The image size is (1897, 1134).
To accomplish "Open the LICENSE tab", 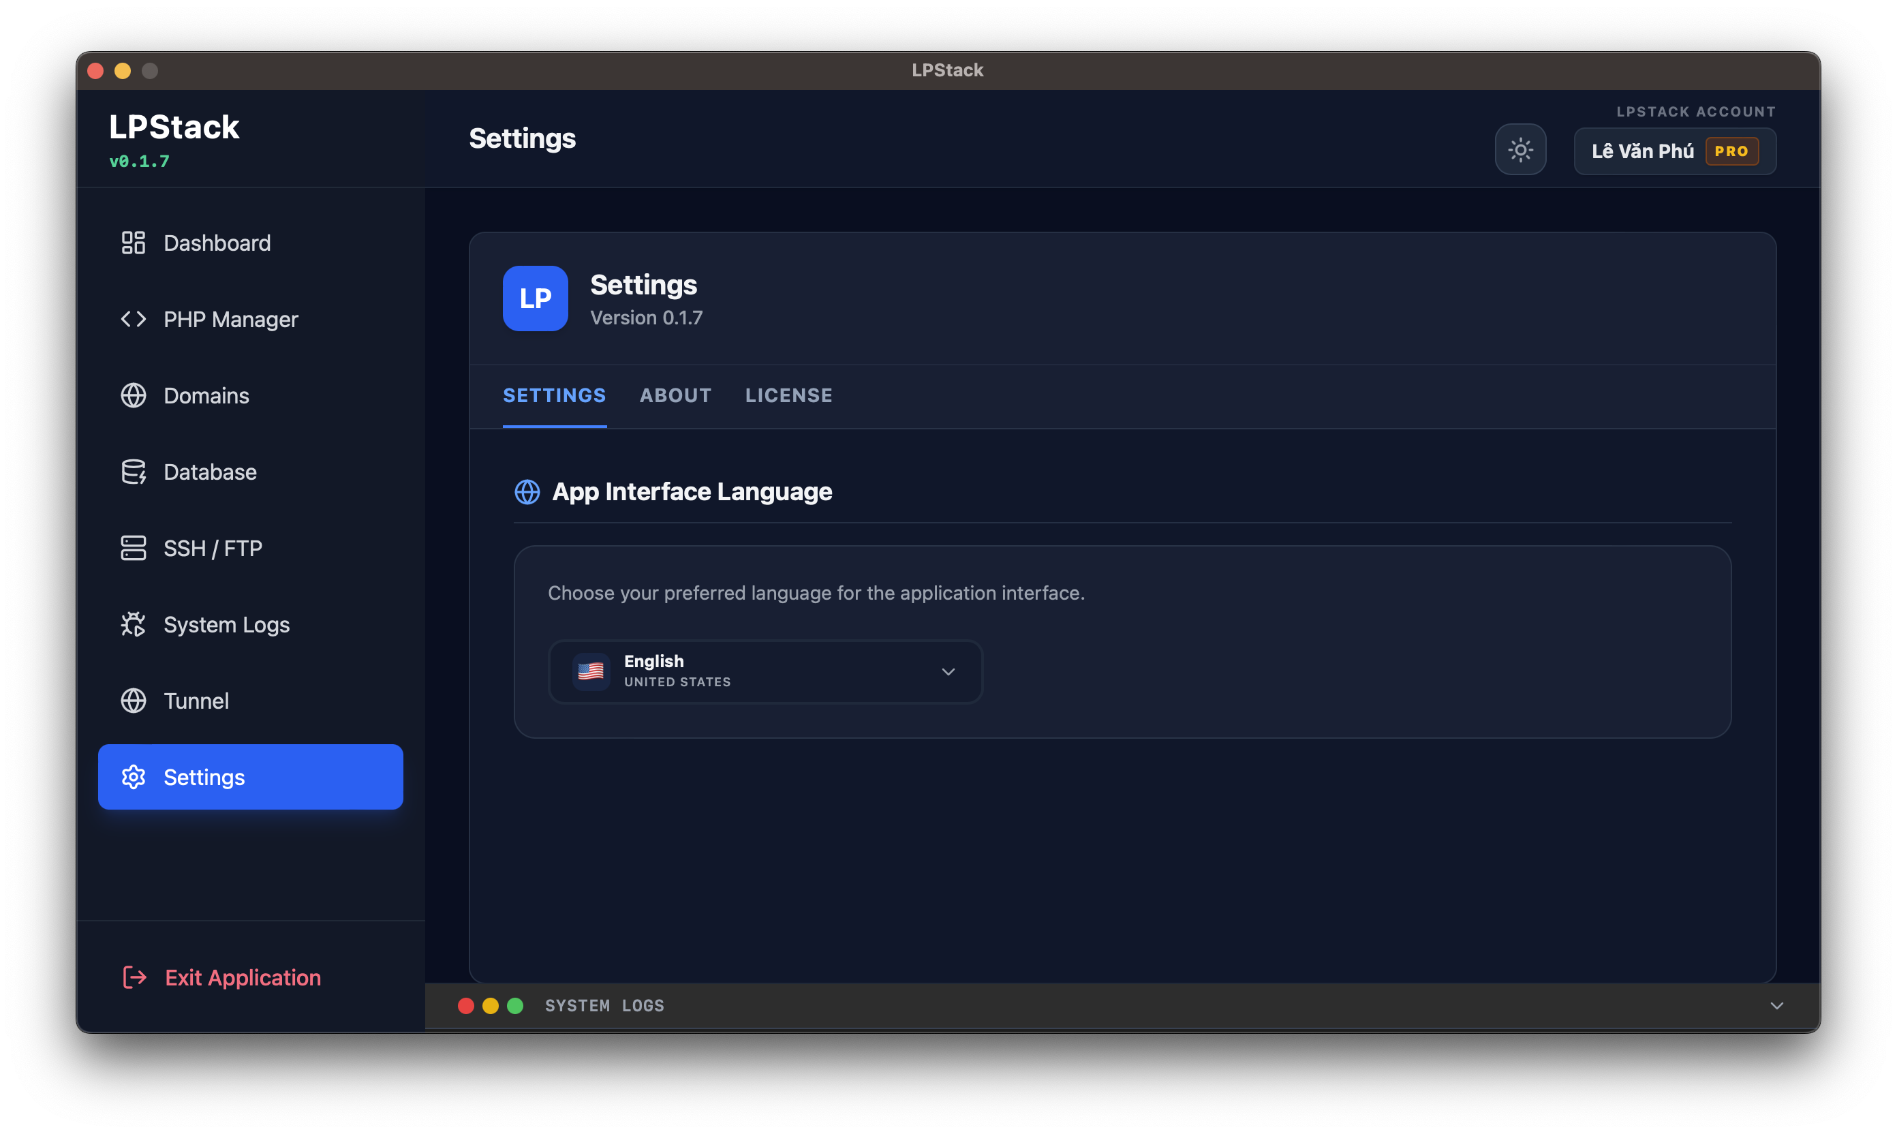I will (x=788, y=396).
